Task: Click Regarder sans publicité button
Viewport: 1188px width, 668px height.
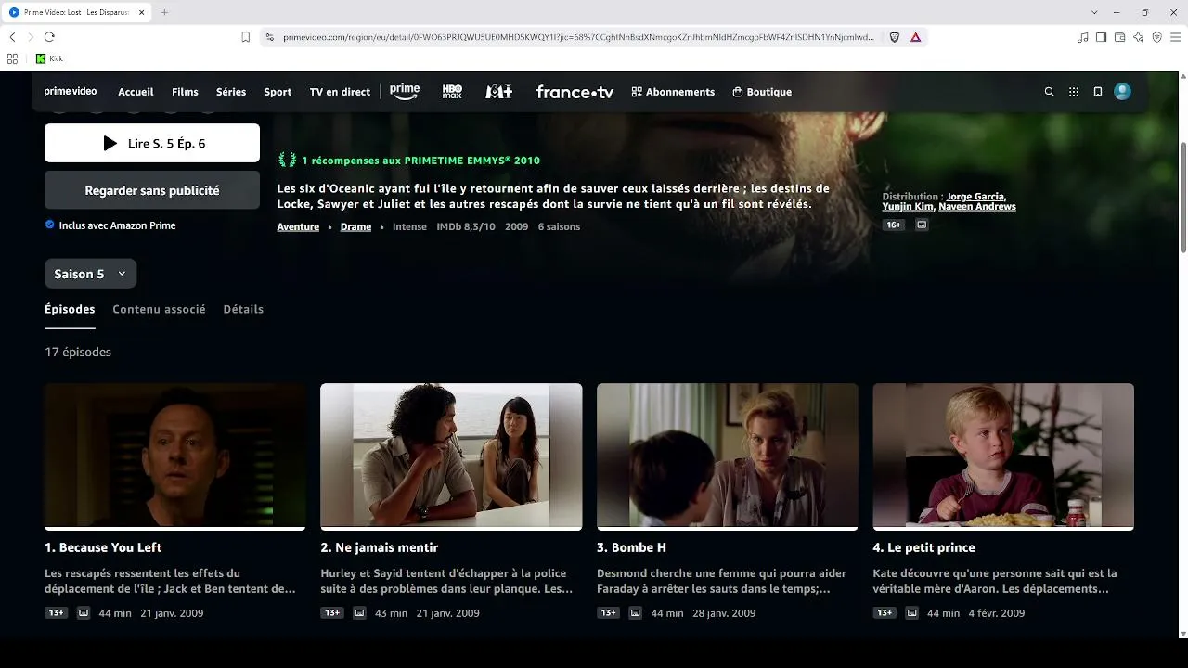Action: click(x=152, y=190)
